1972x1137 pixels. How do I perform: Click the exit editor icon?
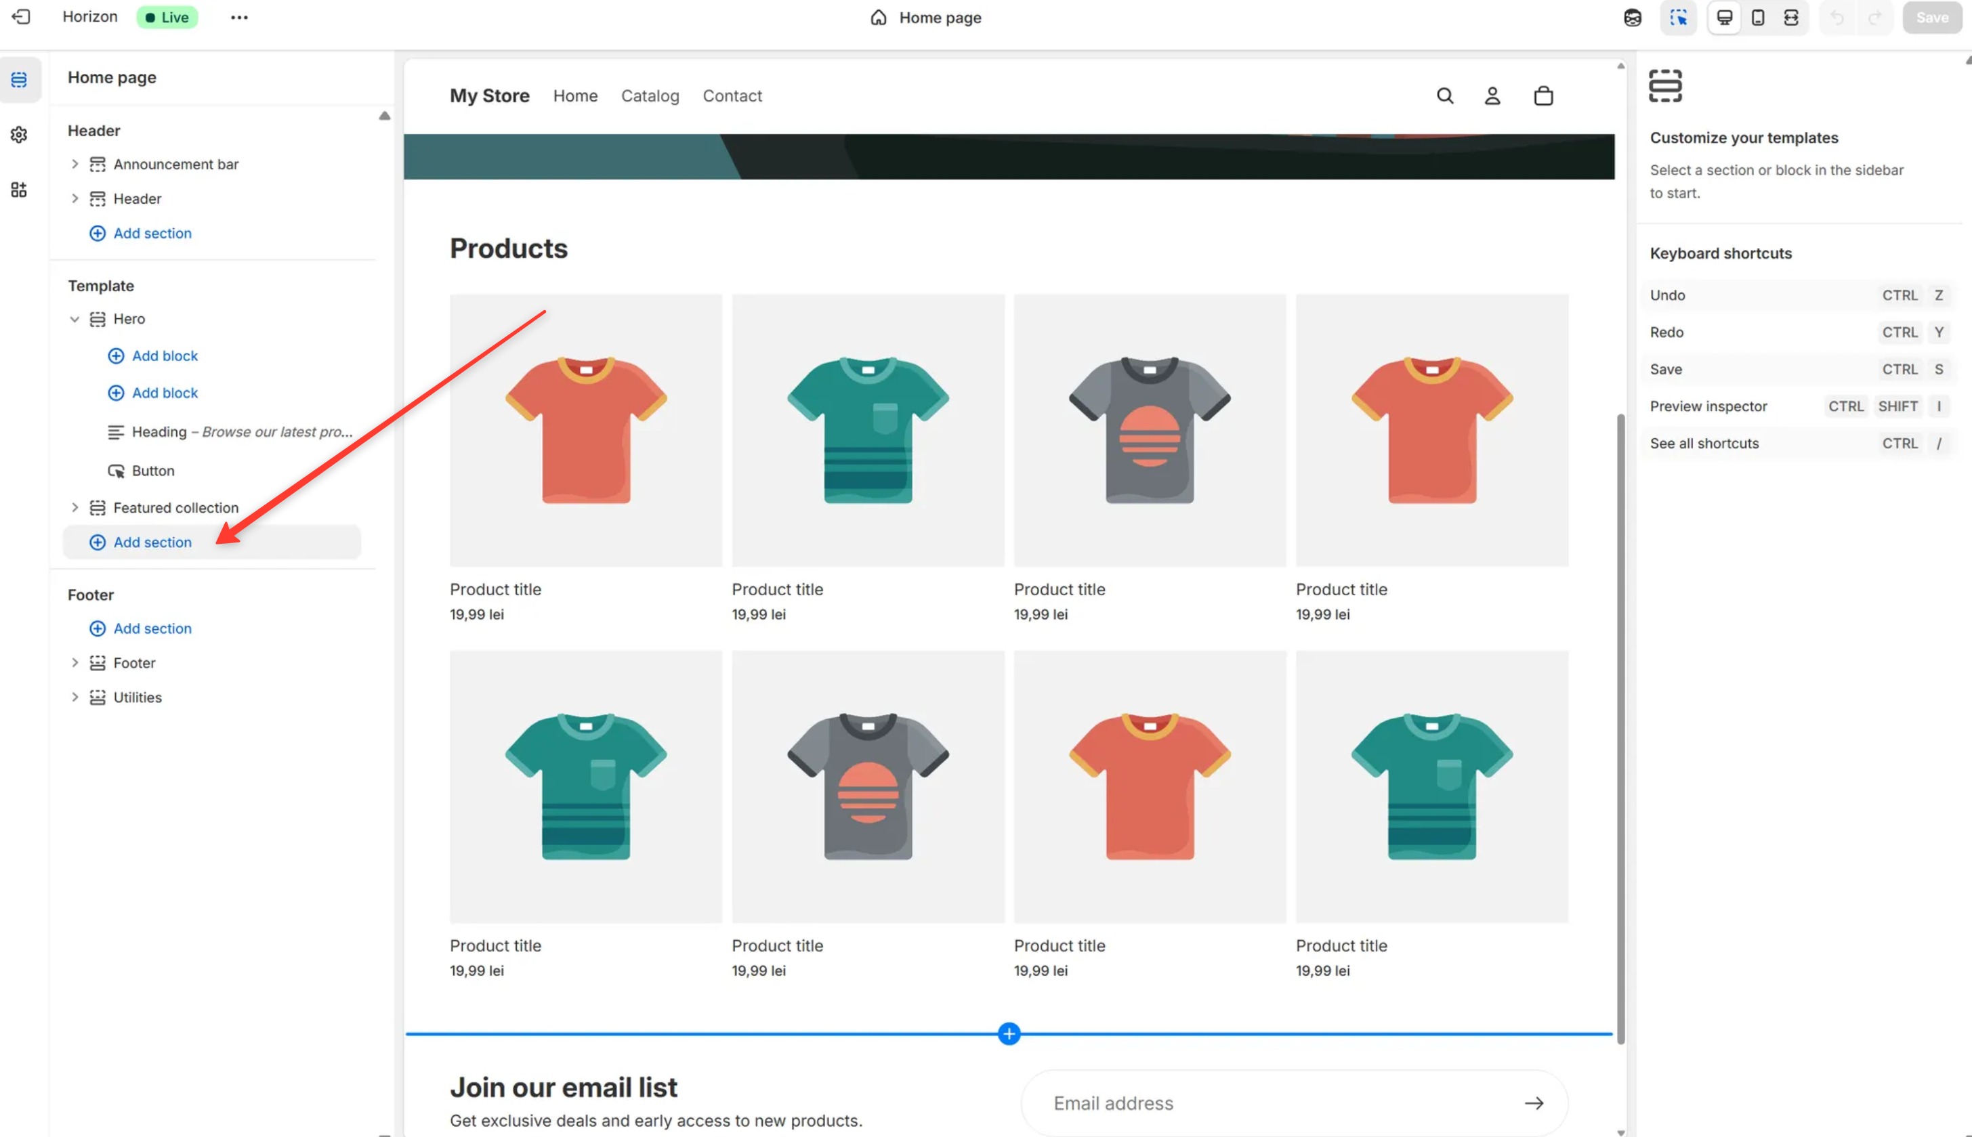tap(21, 17)
